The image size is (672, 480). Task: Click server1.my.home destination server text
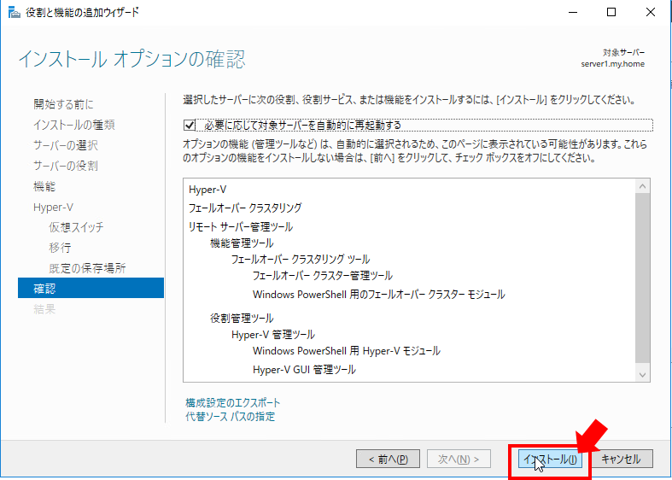point(612,64)
